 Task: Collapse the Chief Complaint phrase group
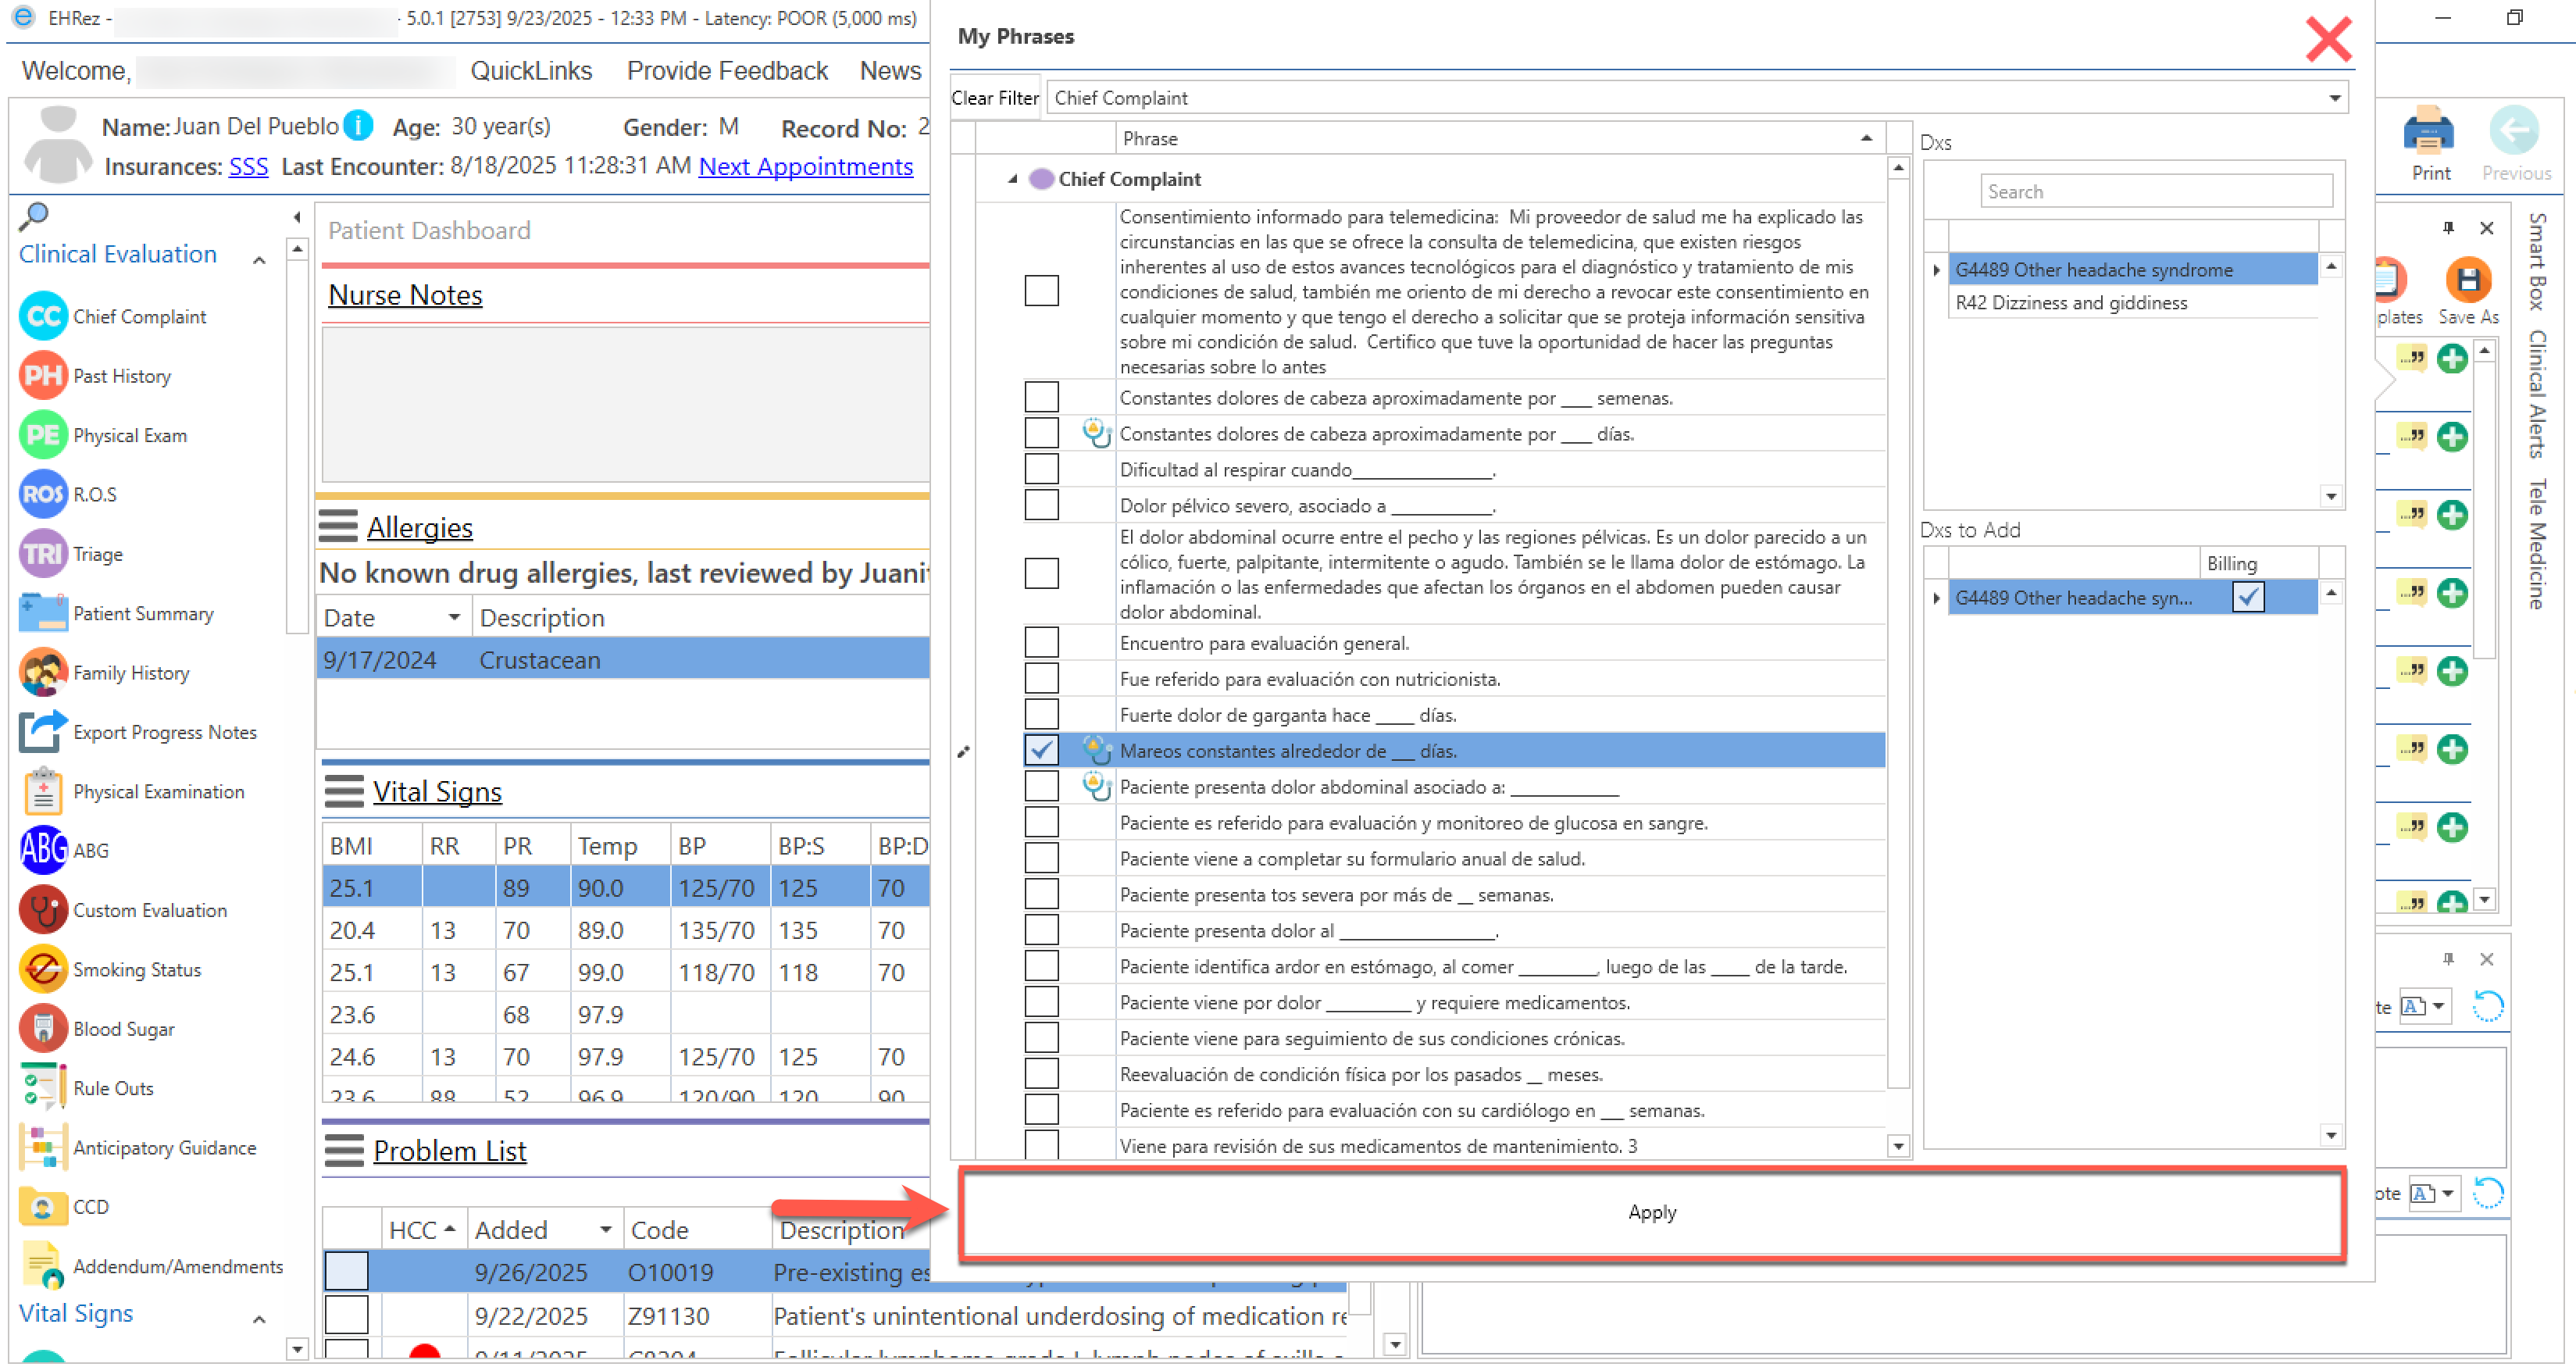click(x=1012, y=179)
